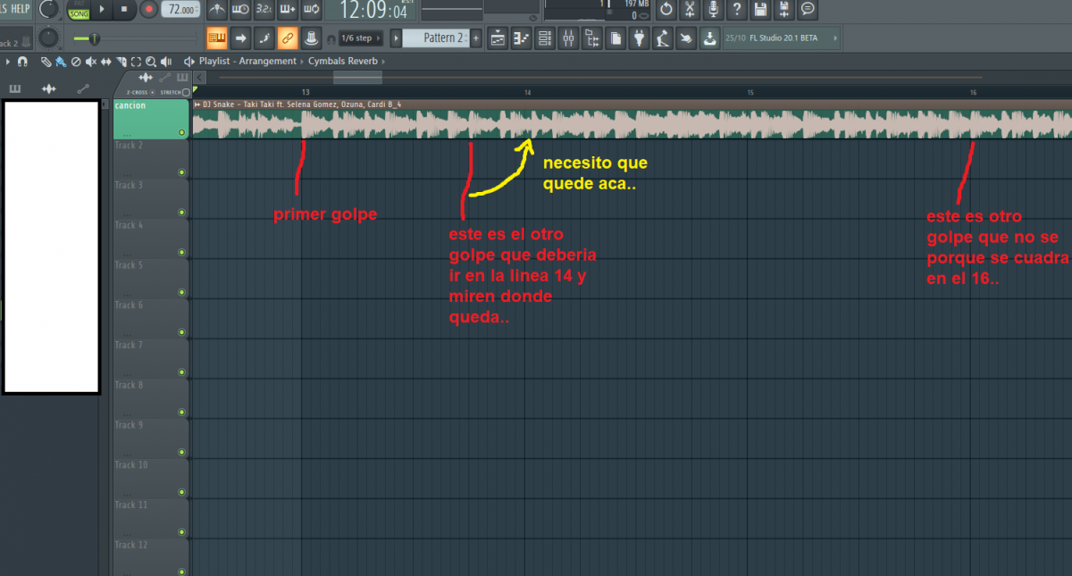
Task: Select the Delete tool in playlist
Action: pos(75,62)
